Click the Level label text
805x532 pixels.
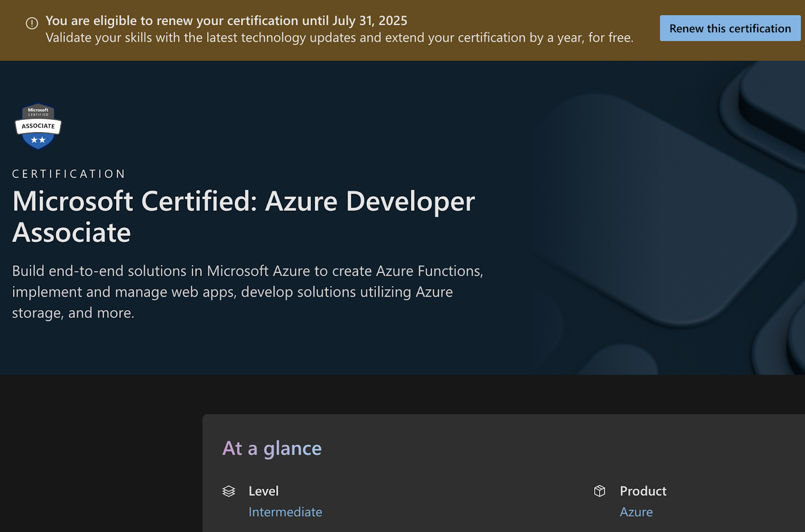pos(264,491)
